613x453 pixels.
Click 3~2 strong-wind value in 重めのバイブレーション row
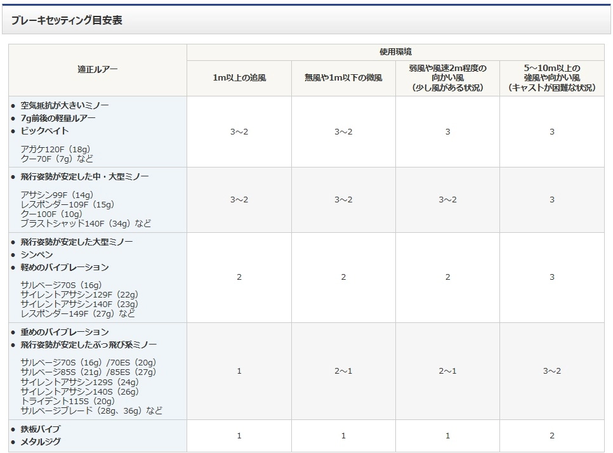click(x=551, y=371)
